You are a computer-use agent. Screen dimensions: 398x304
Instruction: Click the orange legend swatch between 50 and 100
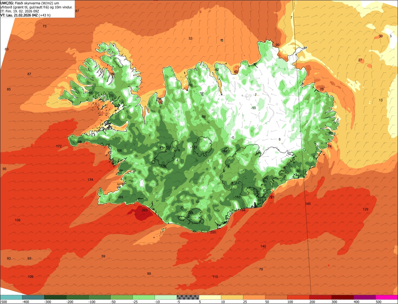pyautogui.click(x=276, y=297)
